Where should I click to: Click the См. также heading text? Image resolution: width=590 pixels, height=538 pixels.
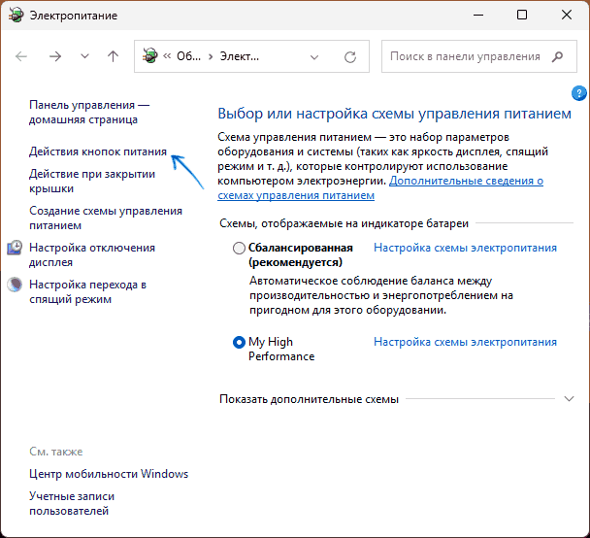[x=56, y=452]
